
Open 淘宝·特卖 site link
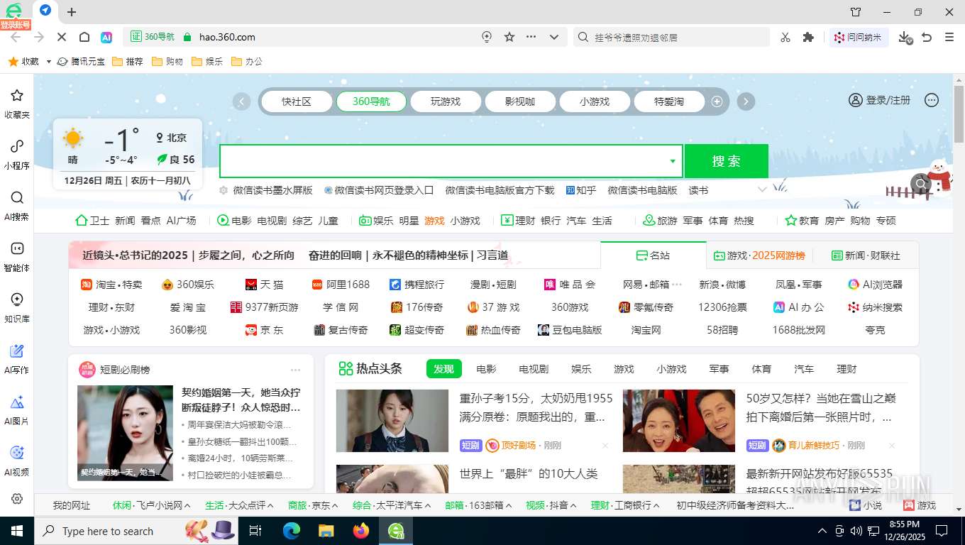tap(111, 285)
